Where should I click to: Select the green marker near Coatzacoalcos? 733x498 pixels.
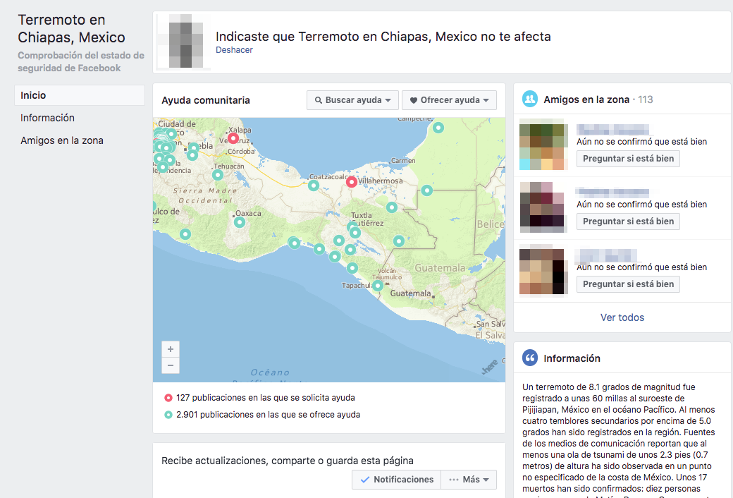coord(313,186)
